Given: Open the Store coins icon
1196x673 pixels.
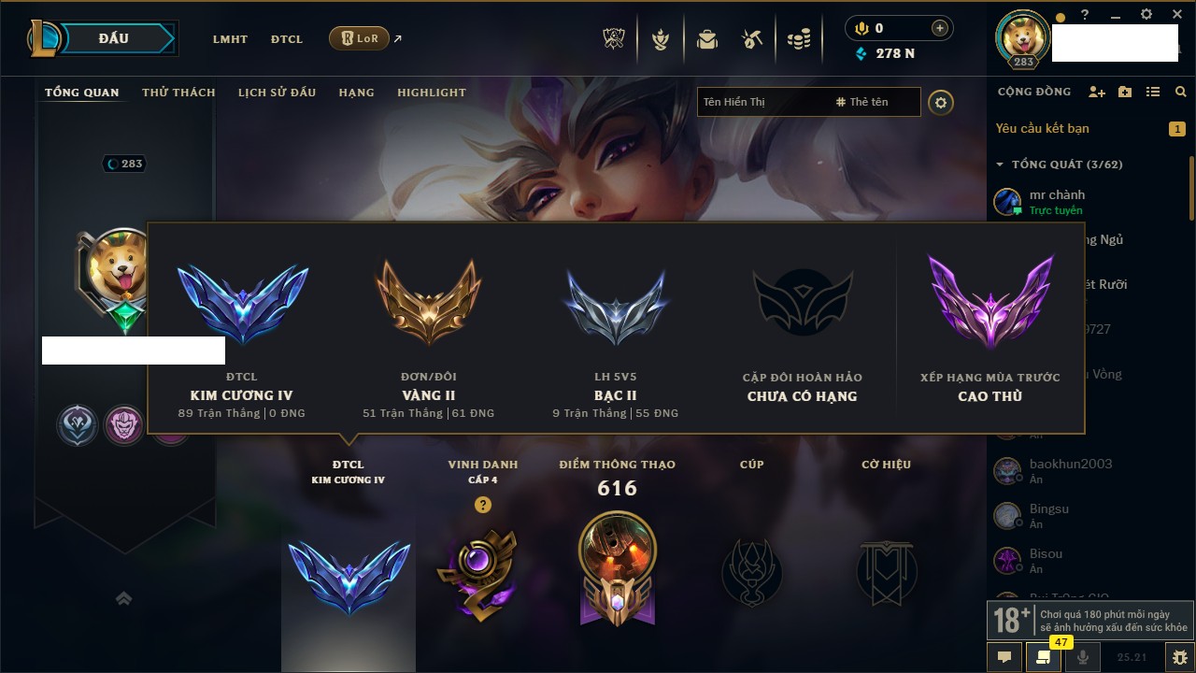Looking at the screenshot, I should click(798, 39).
